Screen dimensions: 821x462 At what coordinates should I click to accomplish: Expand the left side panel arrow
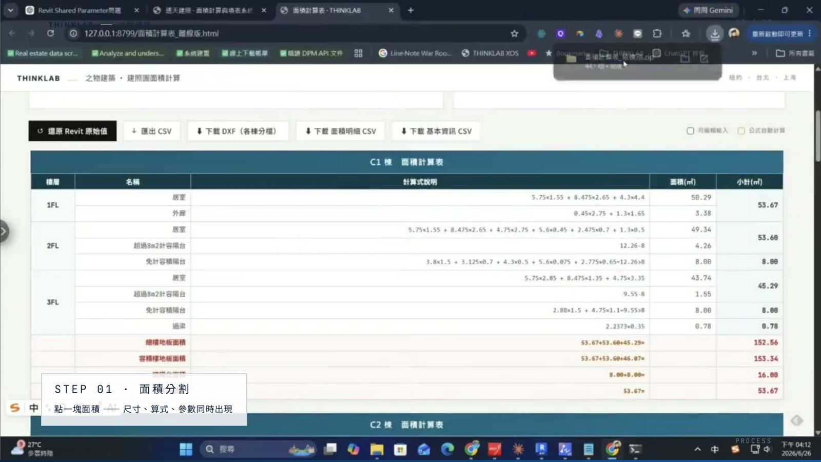pos(4,232)
